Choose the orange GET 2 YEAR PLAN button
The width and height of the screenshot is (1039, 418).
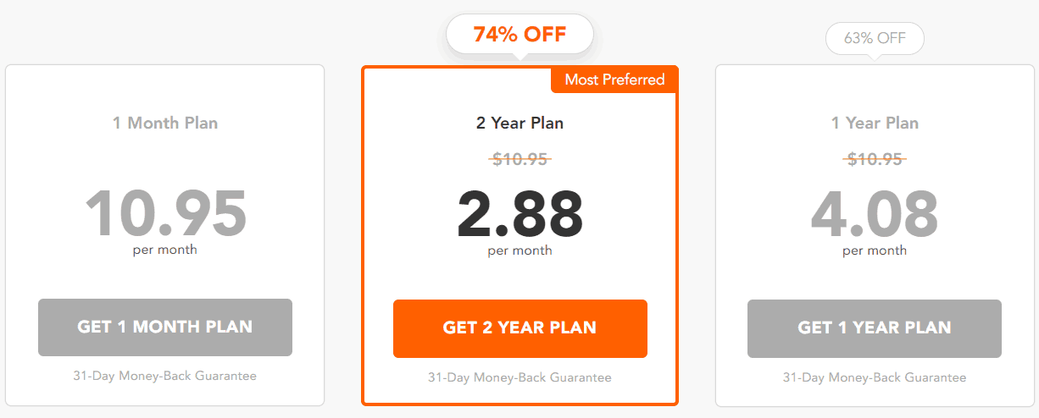point(519,328)
